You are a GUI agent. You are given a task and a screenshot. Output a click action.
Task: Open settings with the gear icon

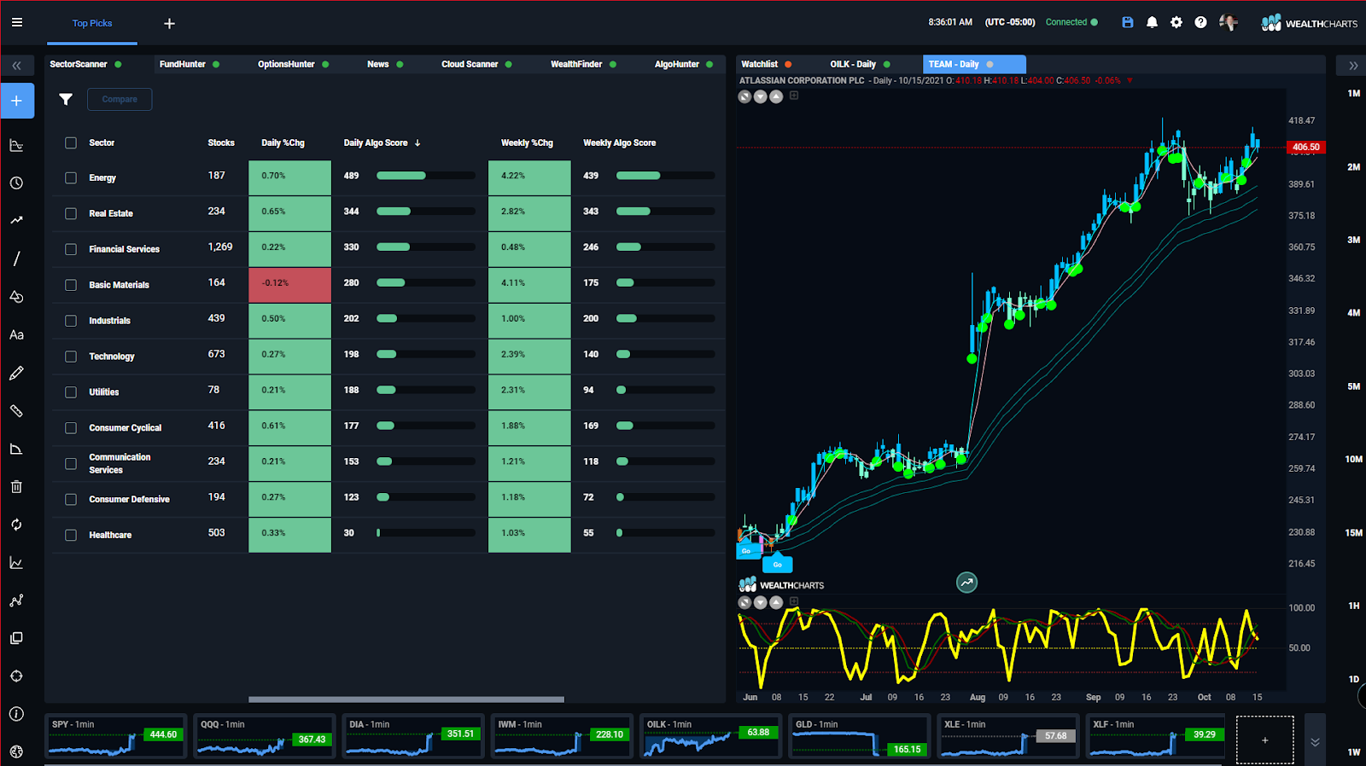[x=1176, y=22]
